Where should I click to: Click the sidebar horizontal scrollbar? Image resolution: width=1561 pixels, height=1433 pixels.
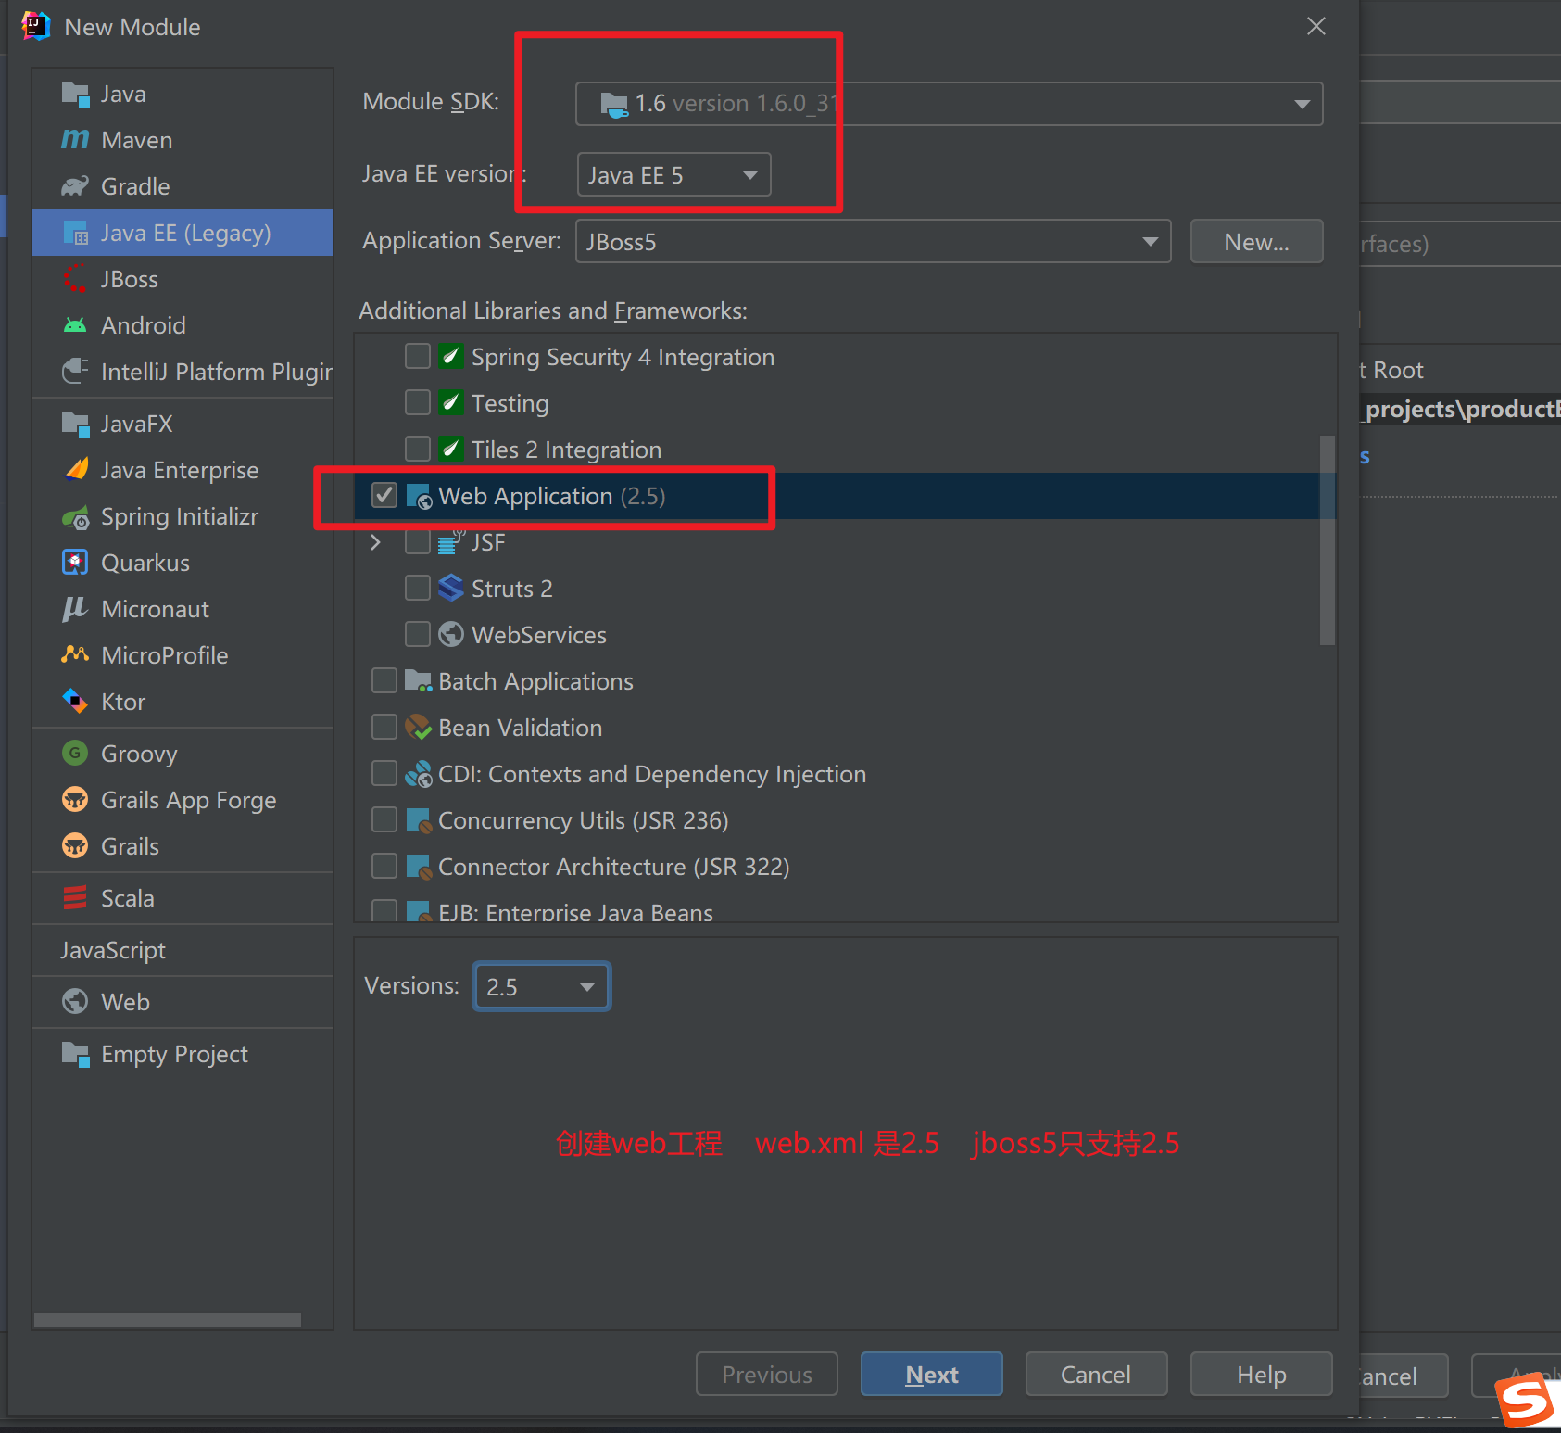tap(168, 1320)
